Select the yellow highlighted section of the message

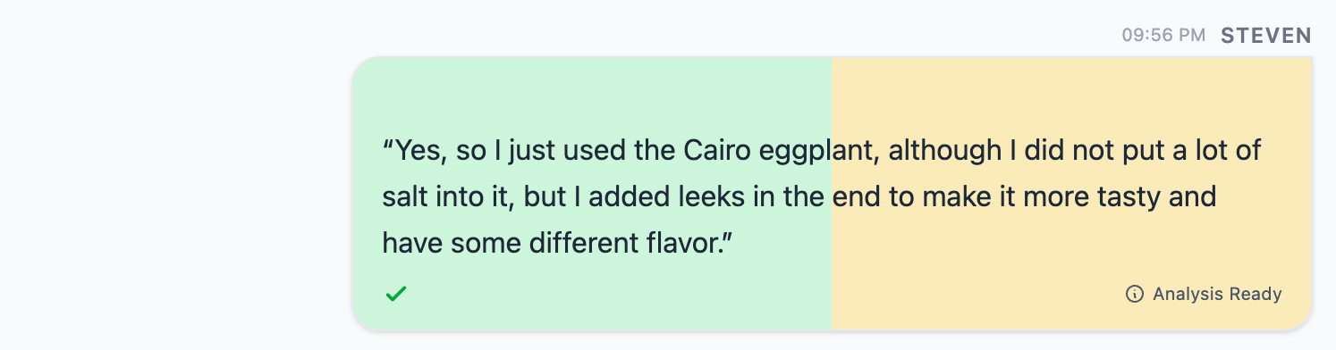pos(1071,194)
